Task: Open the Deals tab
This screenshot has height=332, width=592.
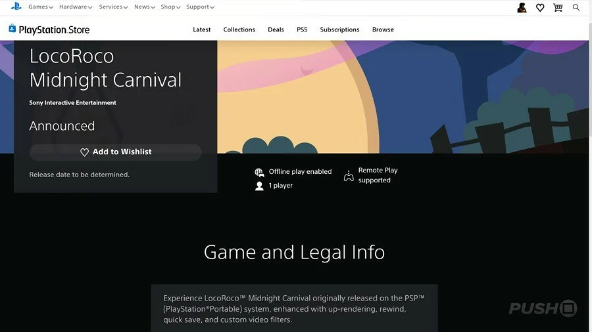Action: (x=276, y=30)
